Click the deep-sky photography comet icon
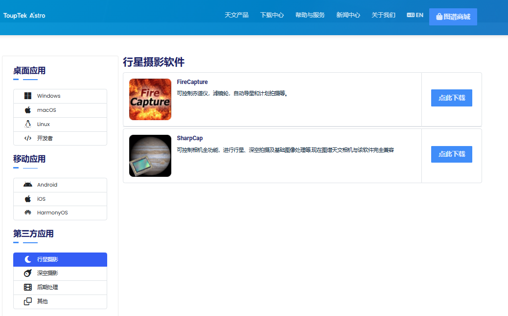 click(28, 273)
